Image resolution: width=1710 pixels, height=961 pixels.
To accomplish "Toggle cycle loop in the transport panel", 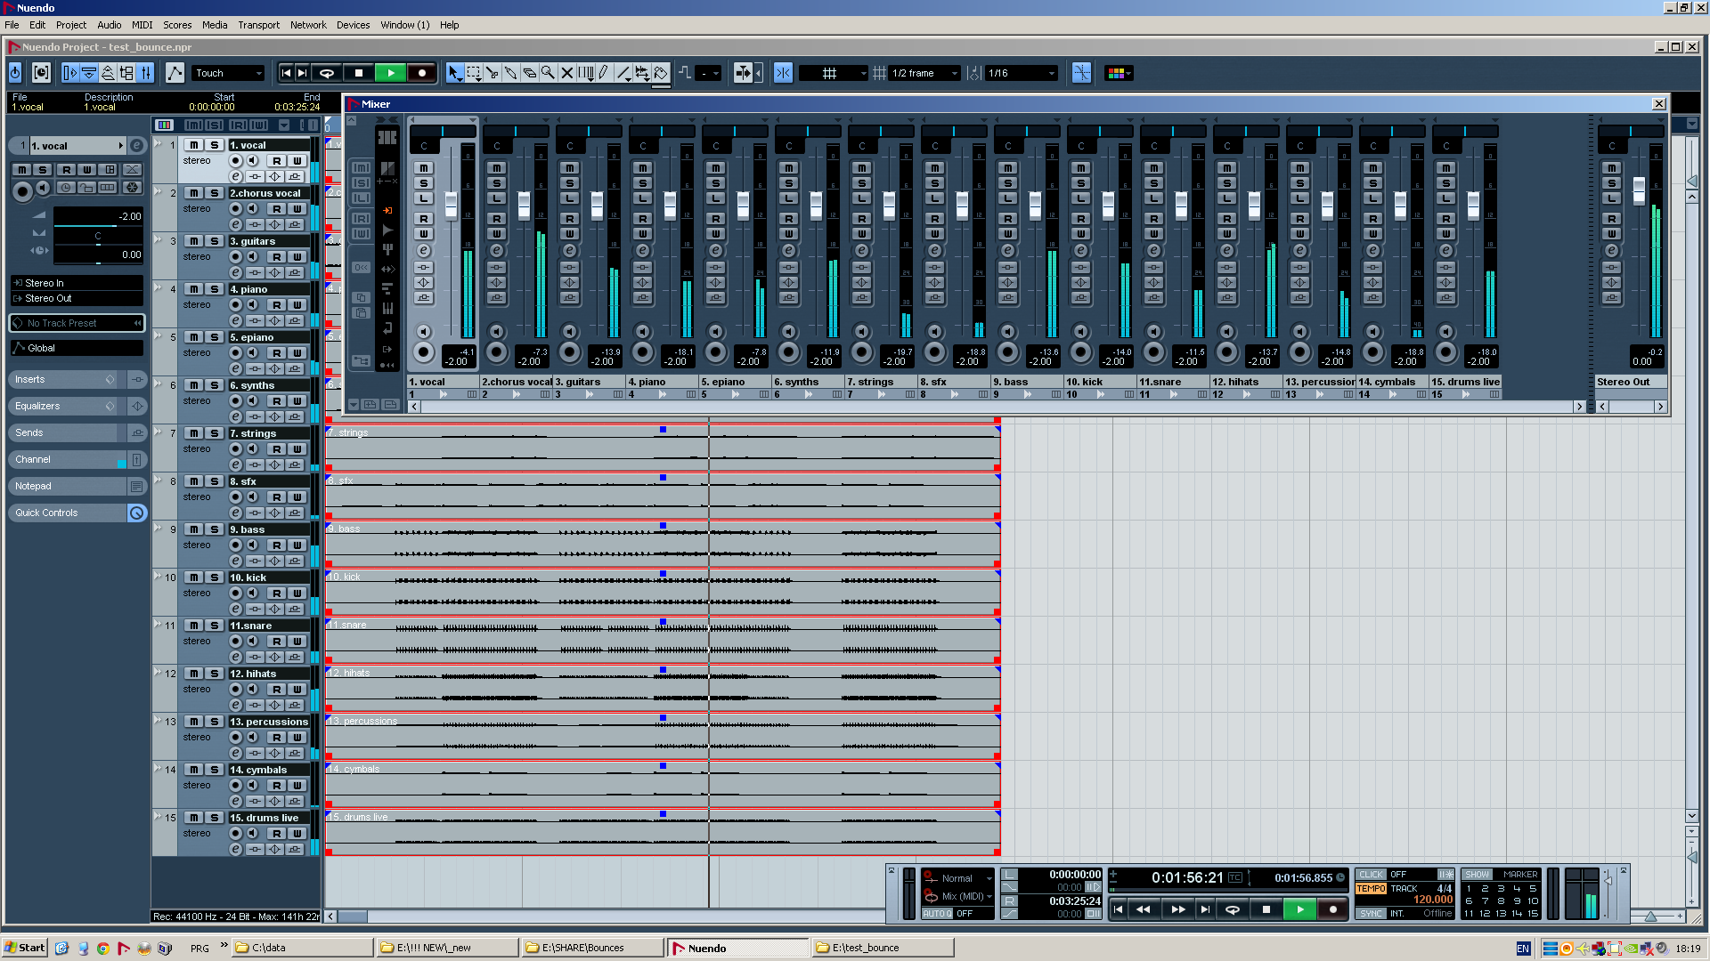I will 1233,909.
